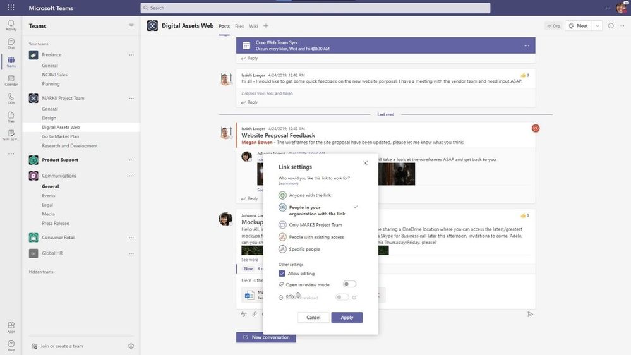631x355 pixels.
Task: Open the Press Release channel
Action: (55, 223)
